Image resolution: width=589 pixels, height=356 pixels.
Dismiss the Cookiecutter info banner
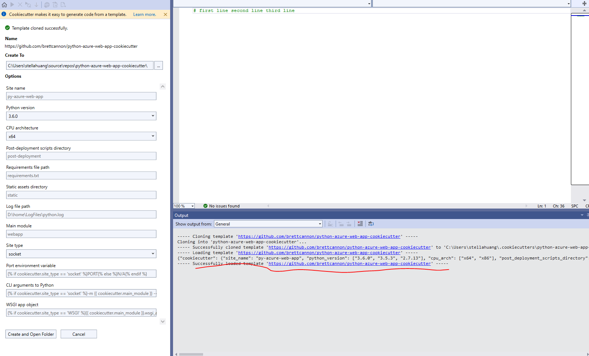pos(165,14)
